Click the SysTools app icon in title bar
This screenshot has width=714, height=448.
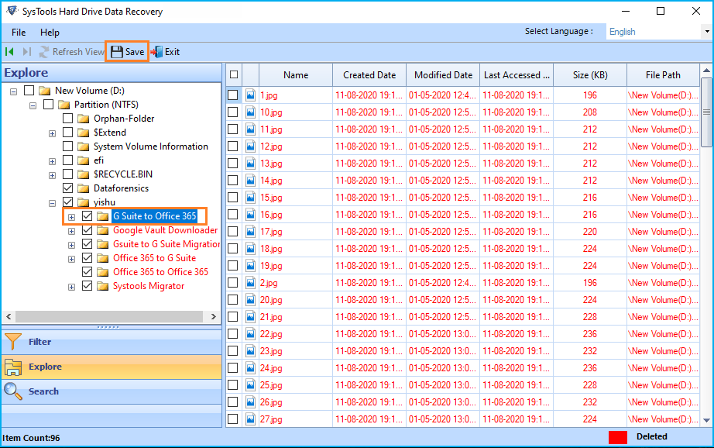pyautogui.click(x=12, y=11)
